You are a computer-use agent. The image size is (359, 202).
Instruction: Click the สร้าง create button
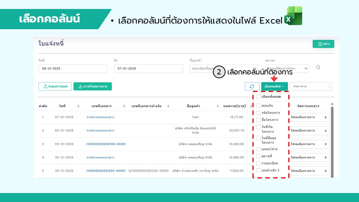323,44
